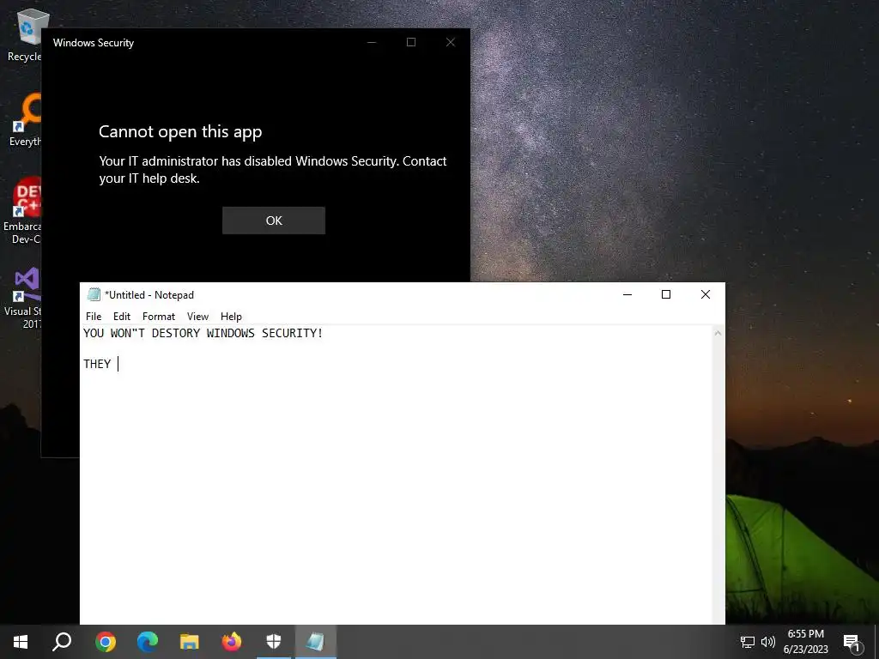The width and height of the screenshot is (879, 659).
Task: Close the Notepad window
Action: [706, 295]
